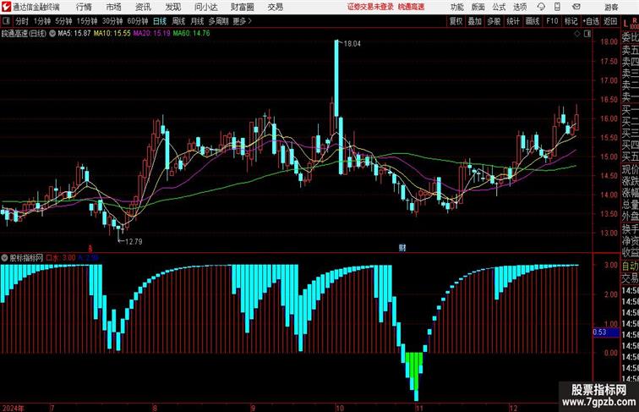Click the MA60: 14.76 indicator label
639x412 pixels.
point(192,34)
